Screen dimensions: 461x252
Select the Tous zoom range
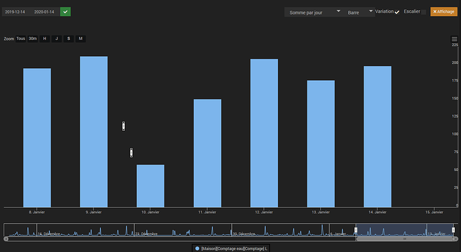[x=21, y=39]
